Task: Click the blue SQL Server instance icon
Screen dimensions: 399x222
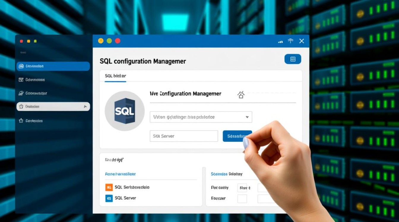Action: pyautogui.click(x=109, y=198)
